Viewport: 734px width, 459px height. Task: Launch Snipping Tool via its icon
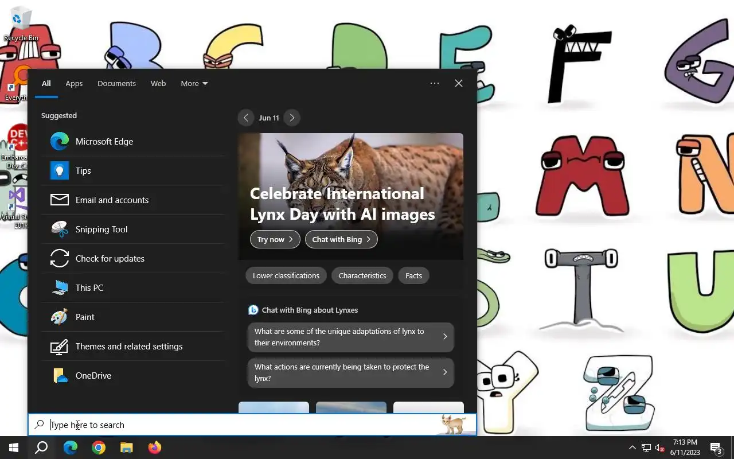[60, 229]
